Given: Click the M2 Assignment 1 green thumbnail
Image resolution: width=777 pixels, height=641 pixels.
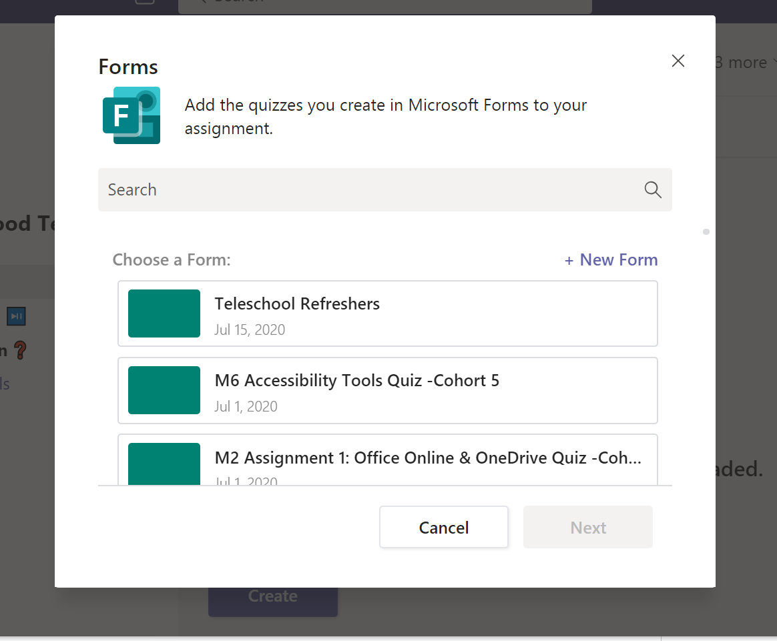Looking at the screenshot, I should [x=164, y=463].
